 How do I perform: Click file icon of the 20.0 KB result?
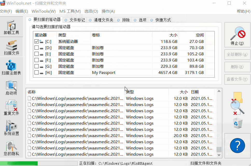click(x=29, y=135)
